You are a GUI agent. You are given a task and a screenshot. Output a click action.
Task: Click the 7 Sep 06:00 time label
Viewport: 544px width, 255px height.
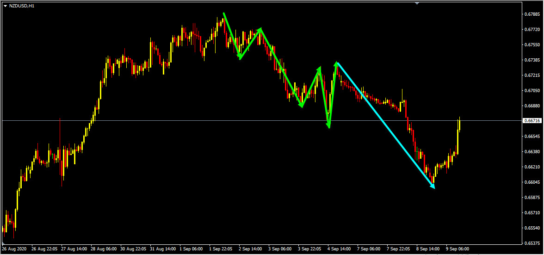coord(369,249)
